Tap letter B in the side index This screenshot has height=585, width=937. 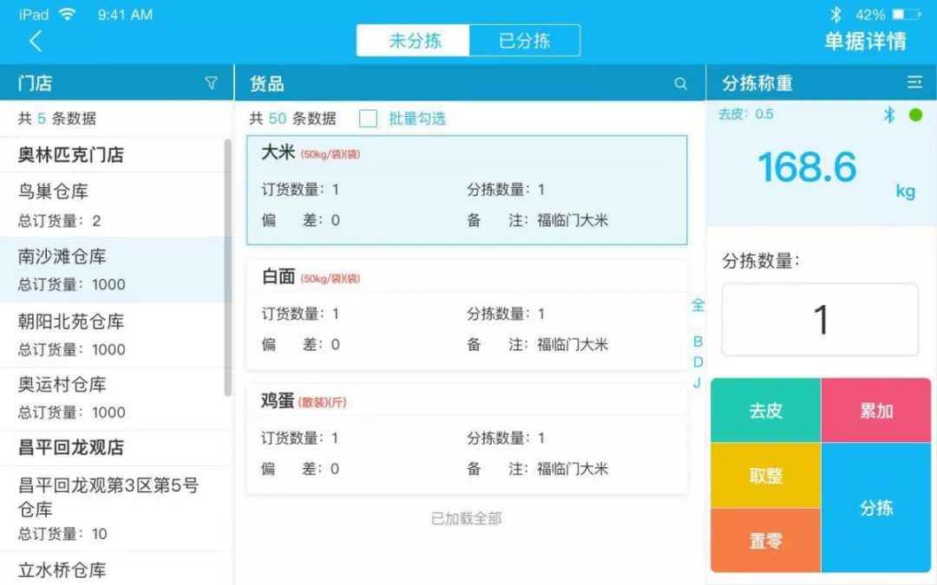tap(698, 341)
